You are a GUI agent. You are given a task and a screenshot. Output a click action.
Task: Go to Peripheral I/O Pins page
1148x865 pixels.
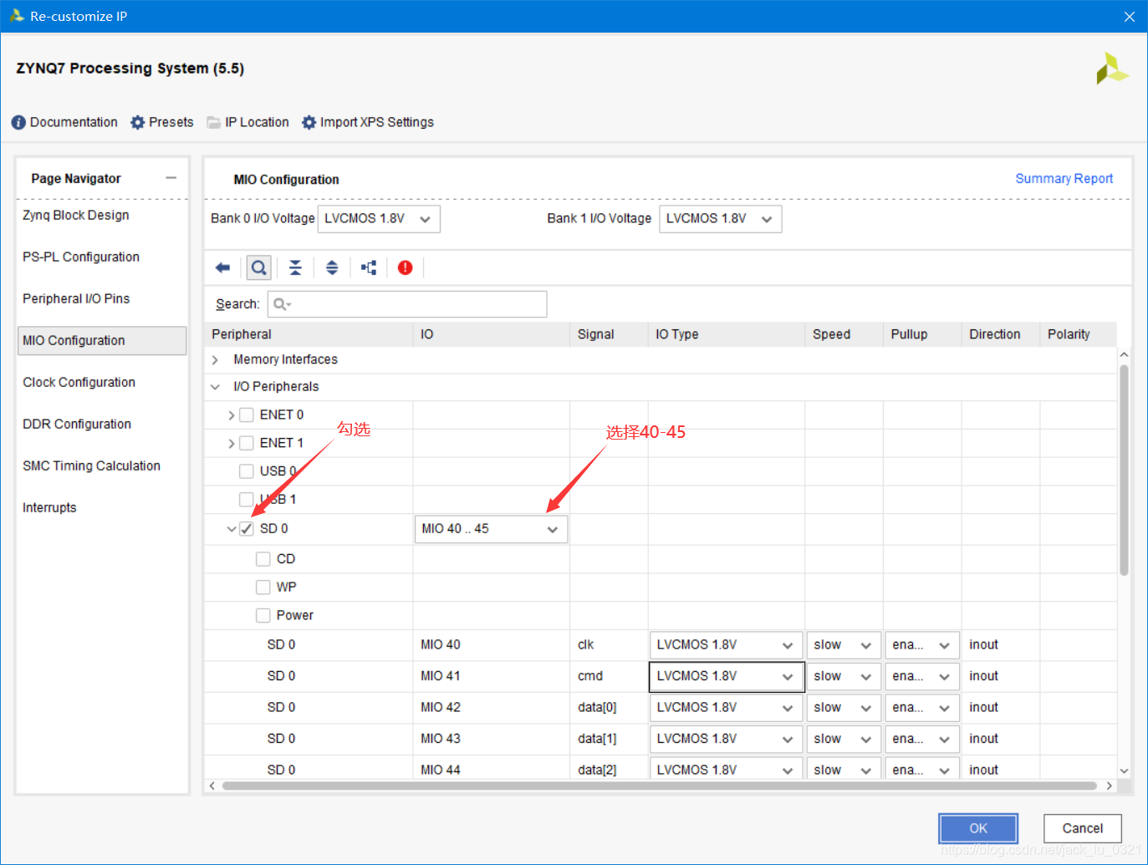pyautogui.click(x=76, y=298)
